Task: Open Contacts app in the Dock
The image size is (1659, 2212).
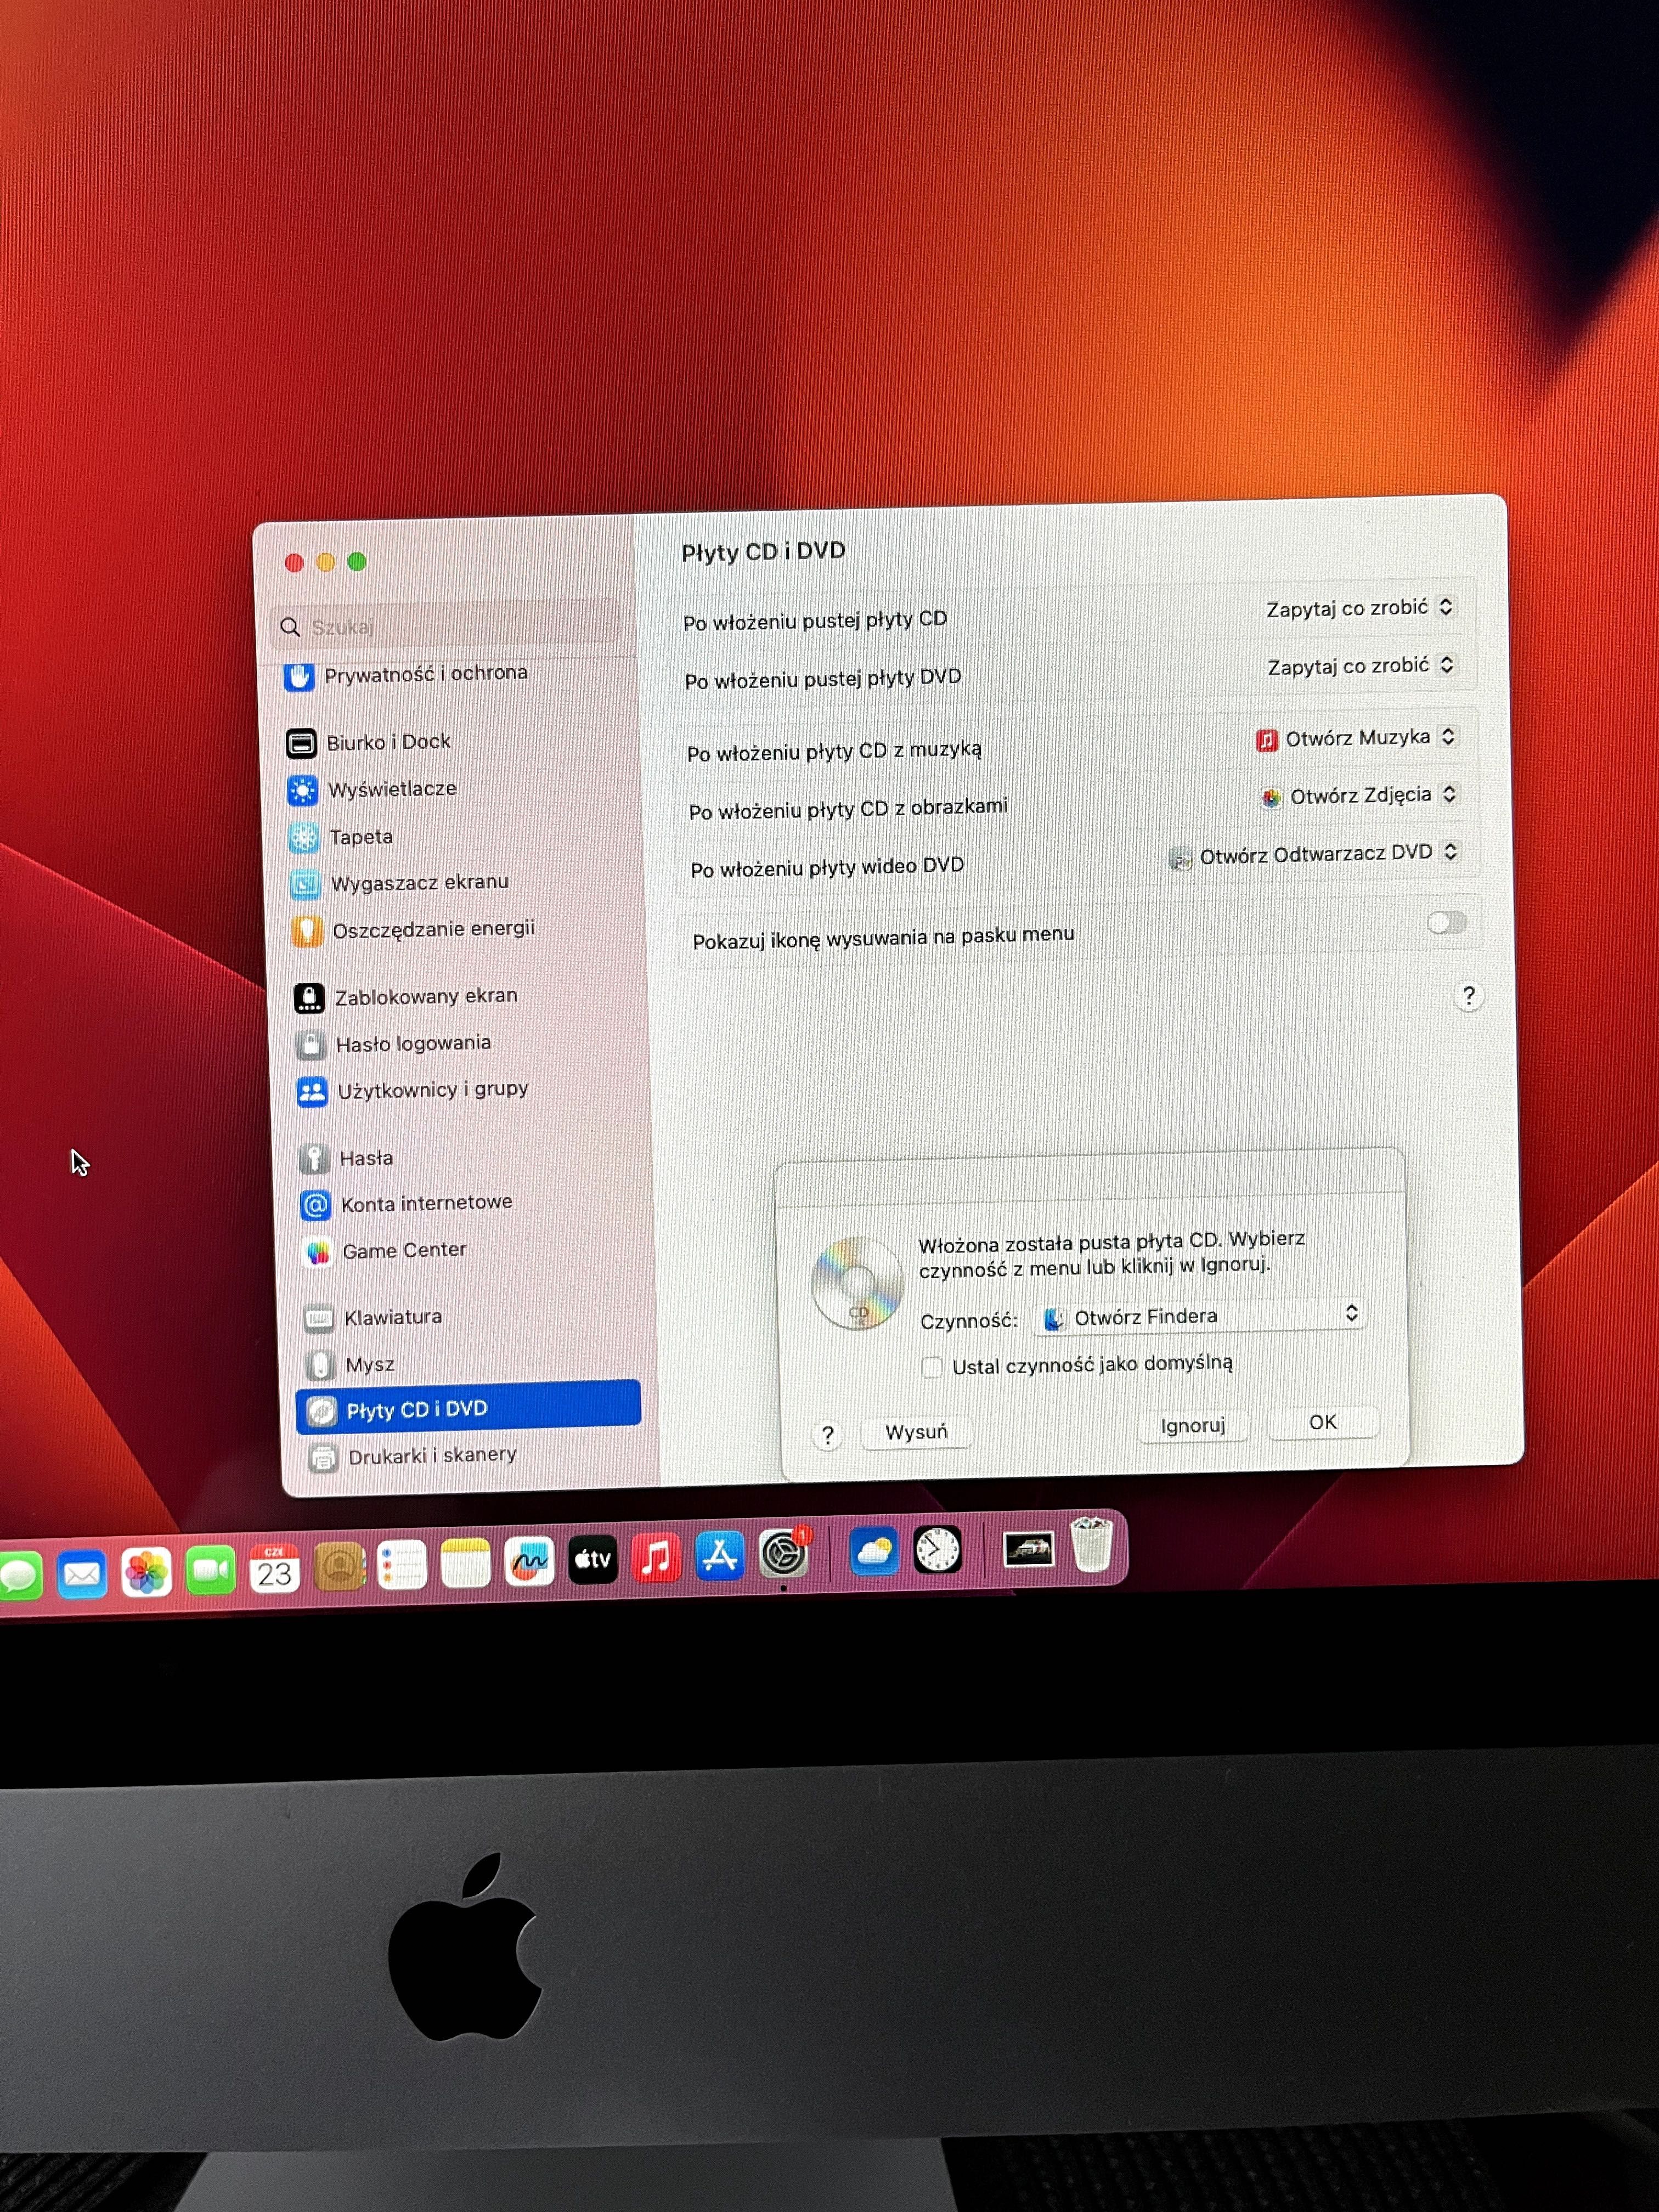Action: 339,1566
